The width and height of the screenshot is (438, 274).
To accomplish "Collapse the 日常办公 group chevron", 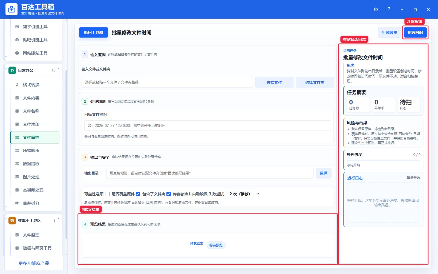I will [58, 70].
